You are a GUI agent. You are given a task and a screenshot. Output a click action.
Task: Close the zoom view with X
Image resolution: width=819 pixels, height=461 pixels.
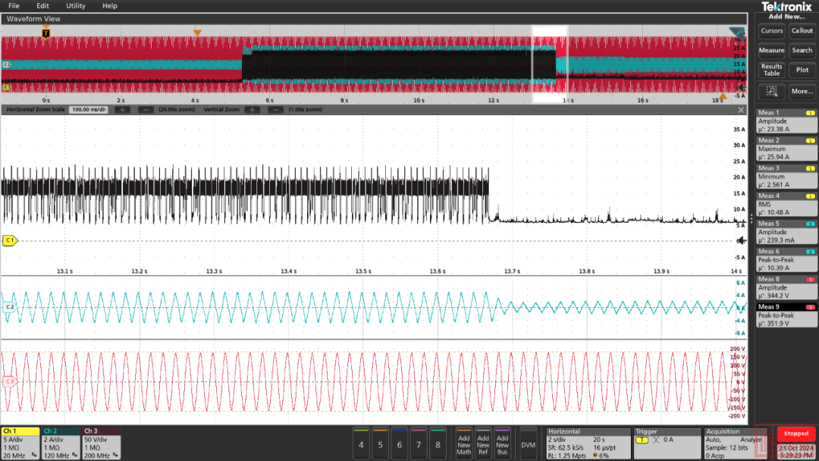(741, 110)
